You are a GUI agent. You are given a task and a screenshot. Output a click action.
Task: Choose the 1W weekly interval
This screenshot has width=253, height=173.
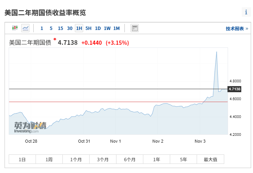tap(107, 28)
